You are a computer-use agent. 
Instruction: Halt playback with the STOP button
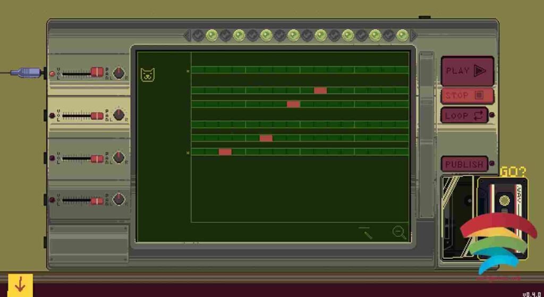(x=467, y=96)
